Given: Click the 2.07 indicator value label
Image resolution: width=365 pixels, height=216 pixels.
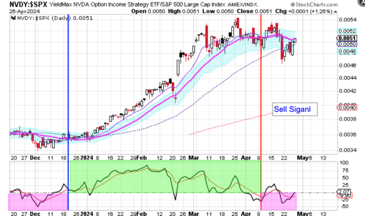Looking at the screenshot, I should (342, 192).
